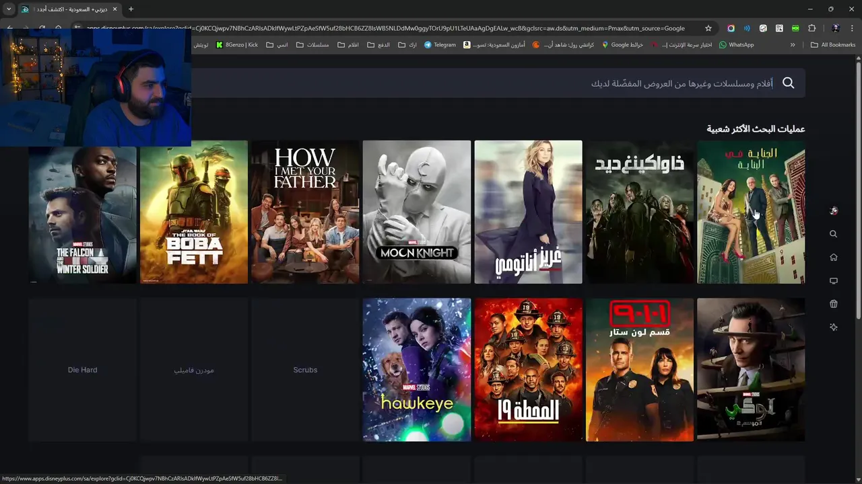
Task: Open the Scrubs placeholder tile
Action: [305, 370]
